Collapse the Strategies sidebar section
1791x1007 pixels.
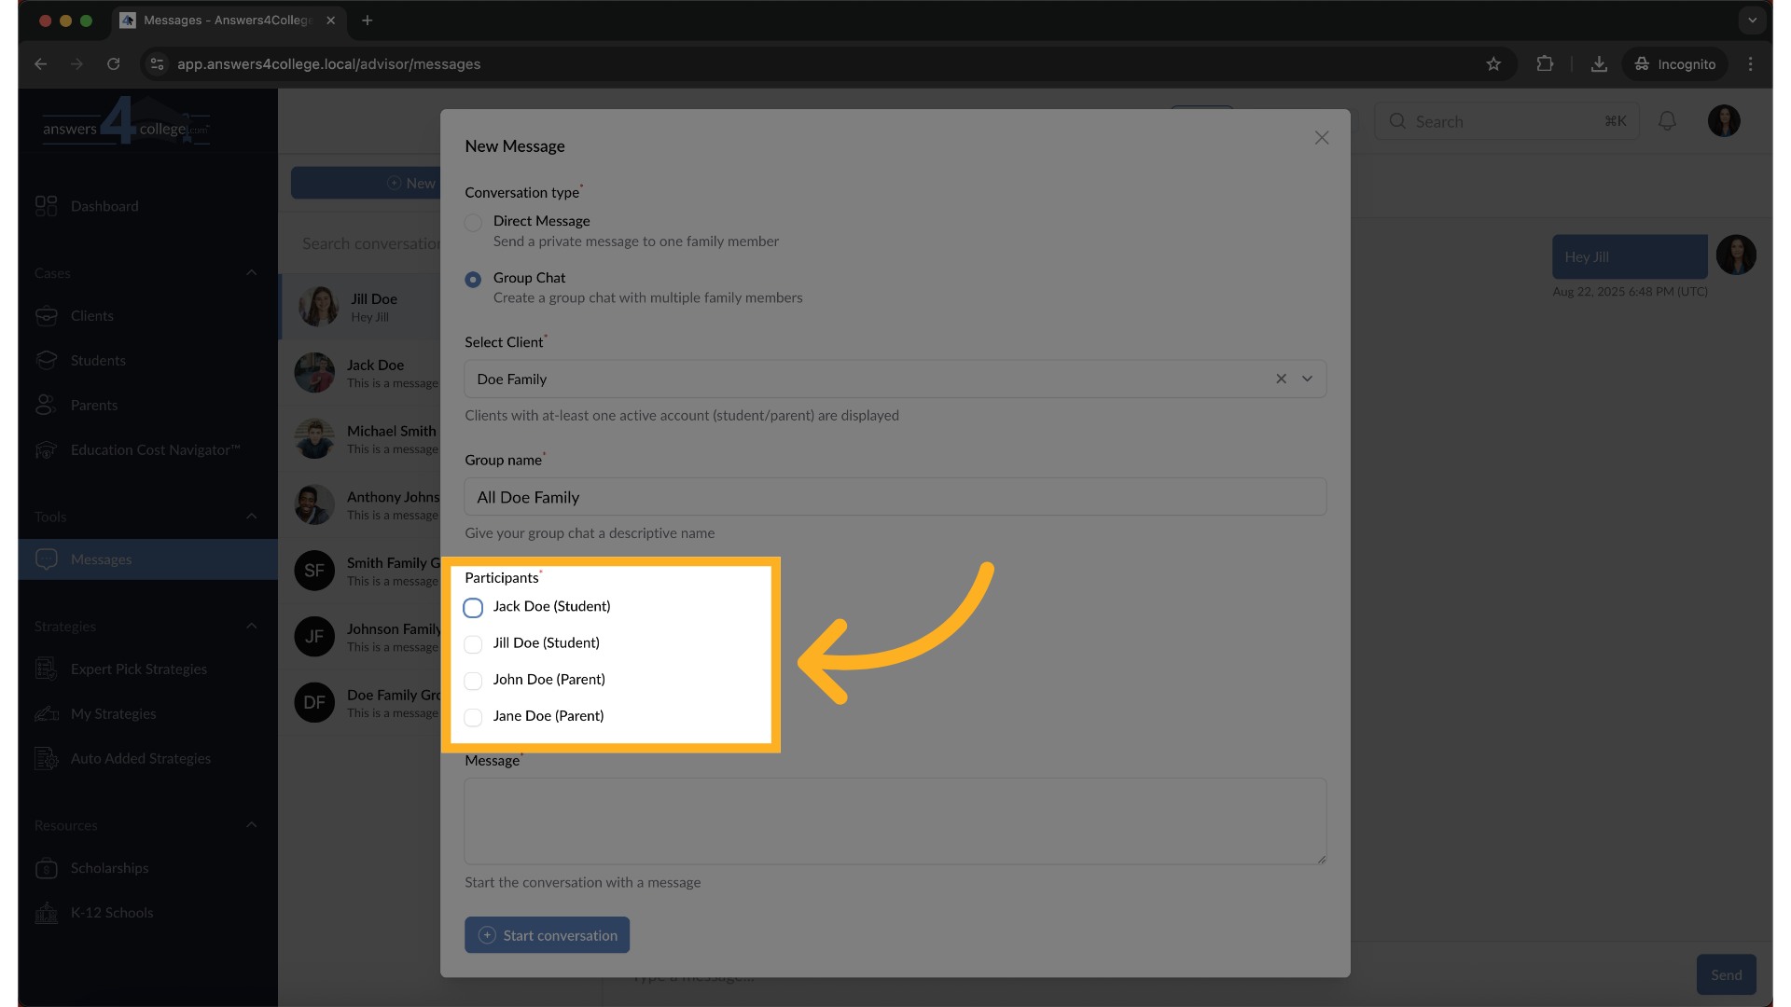[251, 626]
